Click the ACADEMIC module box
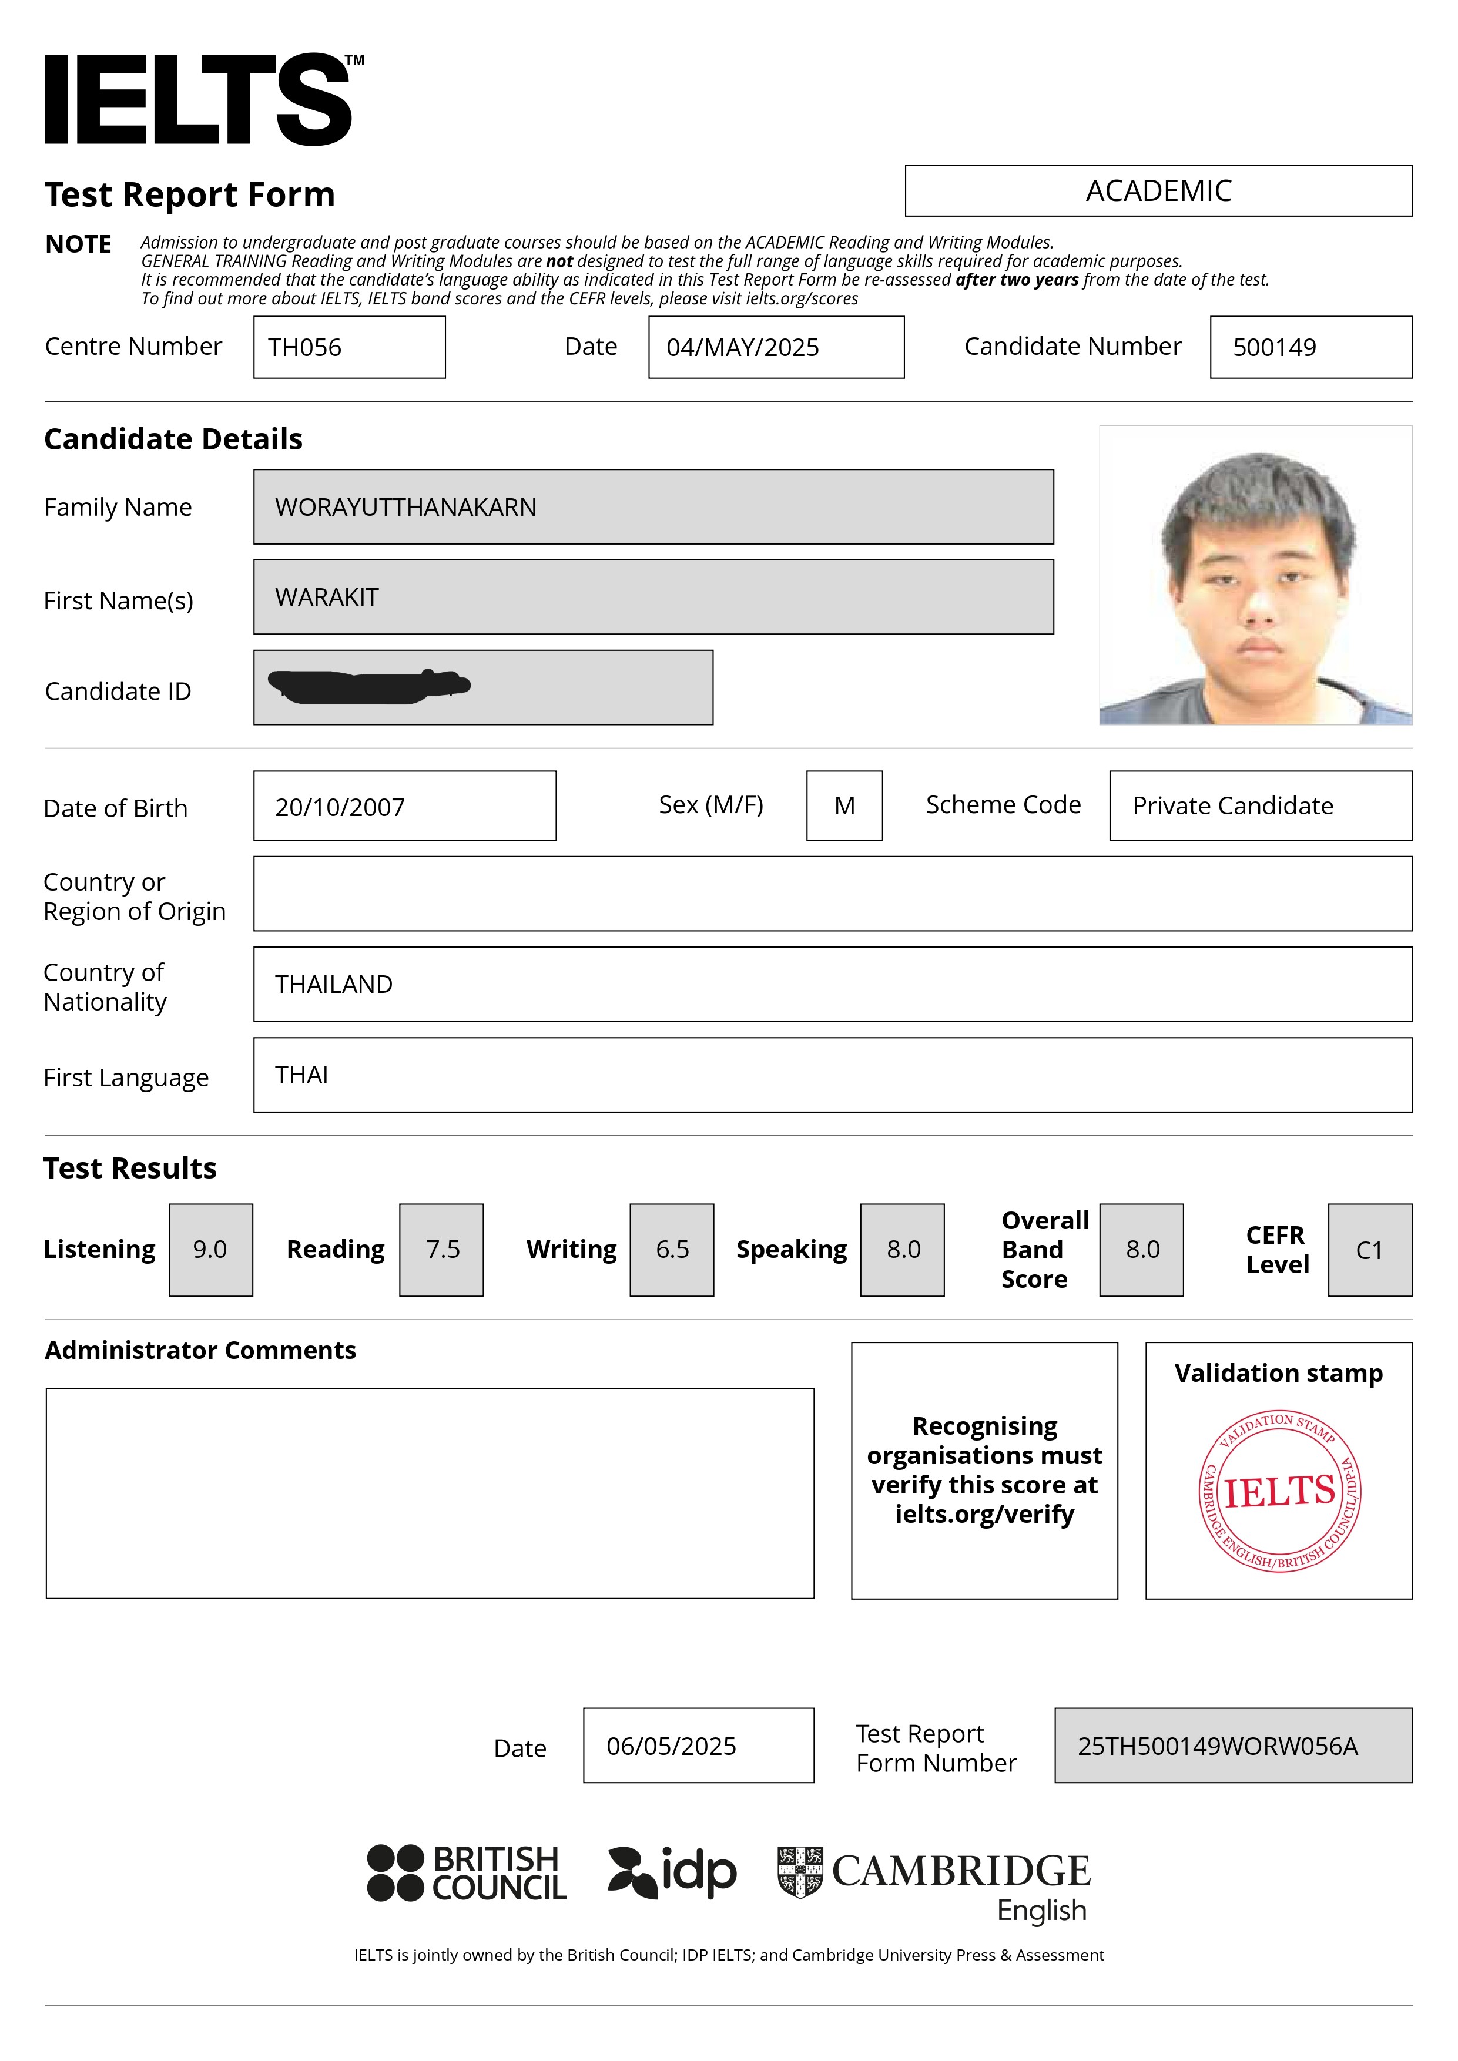 (x=1158, y=190)
